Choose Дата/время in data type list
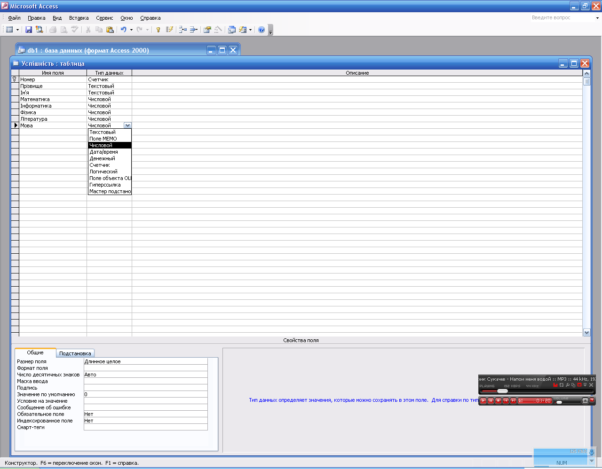 click(110, 152)
